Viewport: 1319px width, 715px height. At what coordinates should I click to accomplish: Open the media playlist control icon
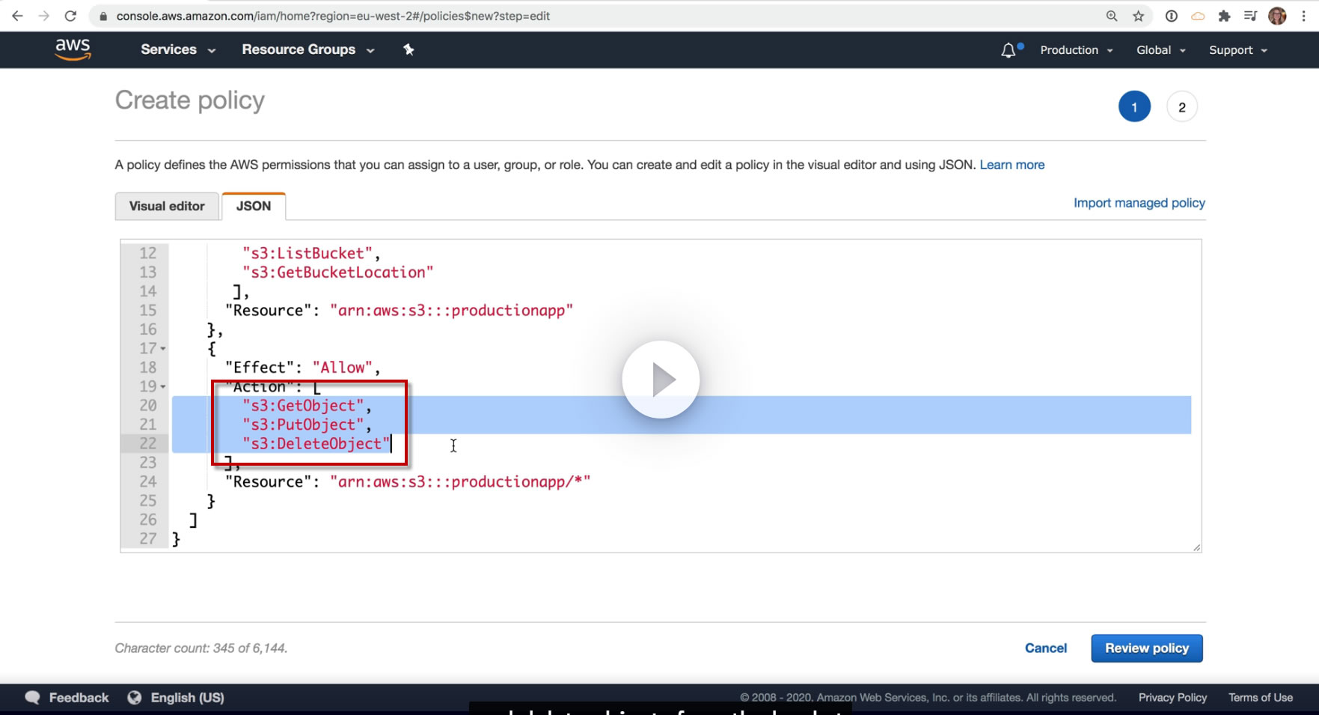click(1250, 16)
